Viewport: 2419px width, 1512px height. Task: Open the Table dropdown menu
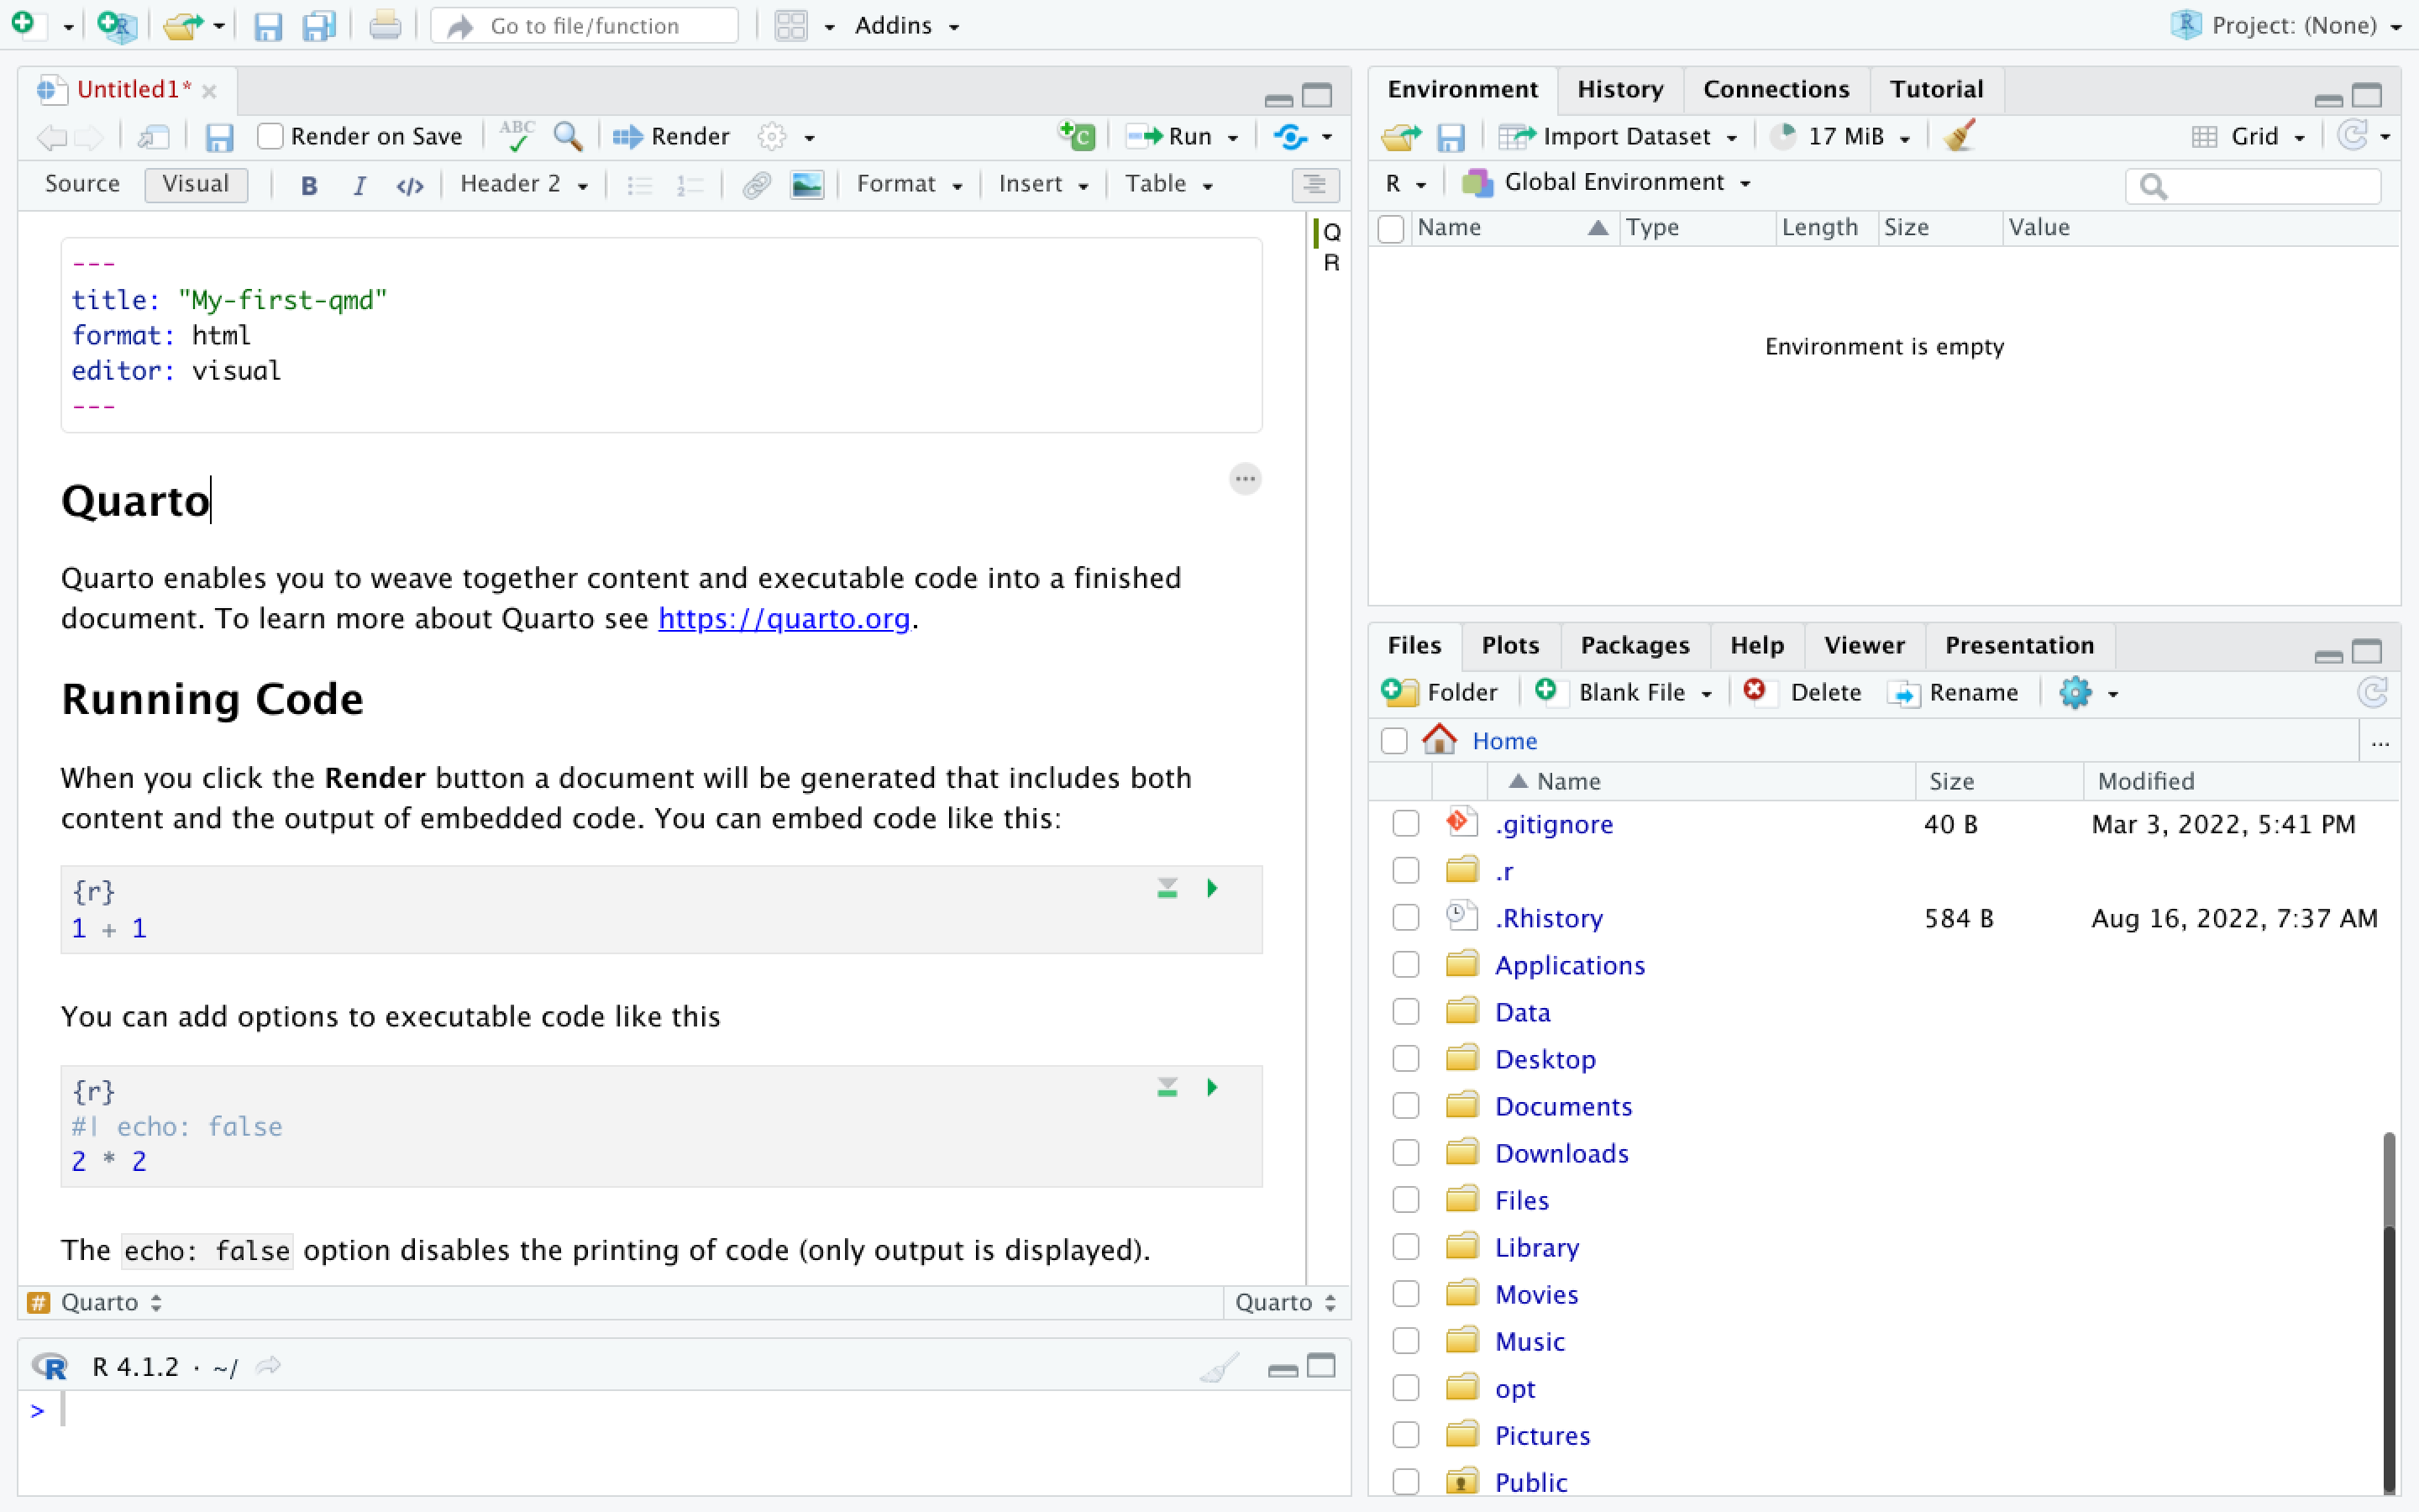click(1168, 184)
